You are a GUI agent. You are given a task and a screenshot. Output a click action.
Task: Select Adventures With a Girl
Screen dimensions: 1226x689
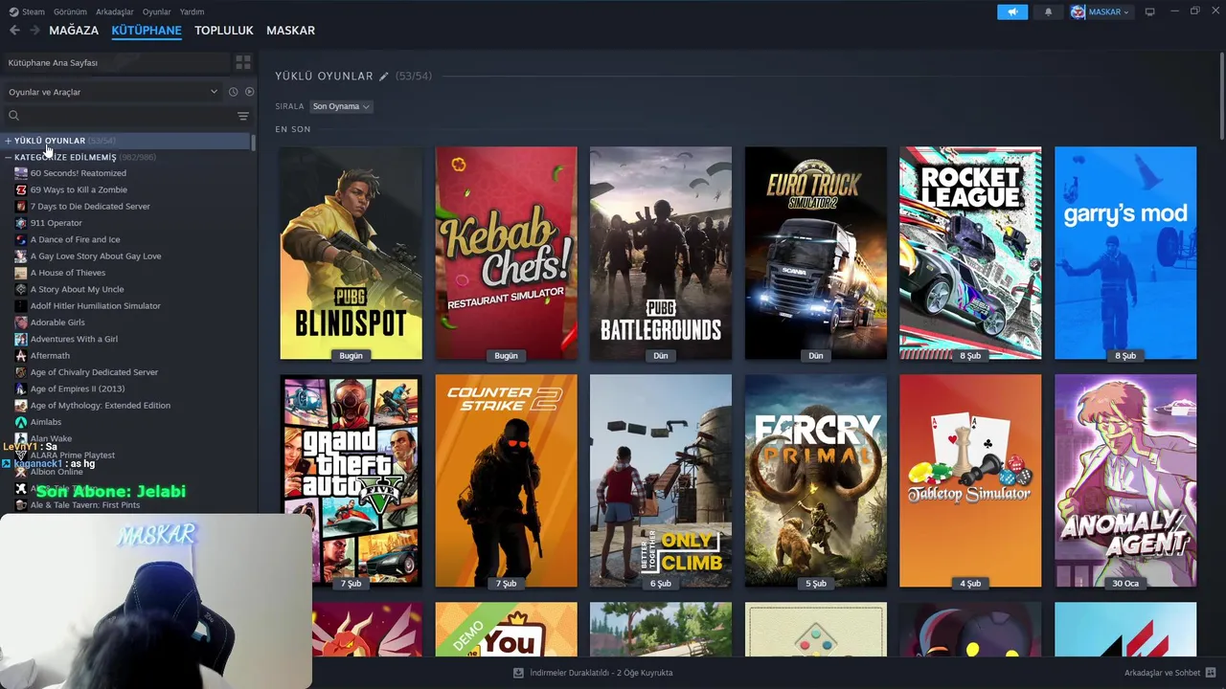click(74, 339)
